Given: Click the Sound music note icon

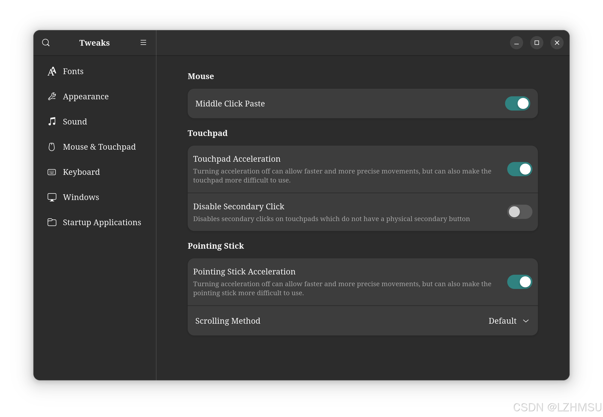Looking at the screenshot, I should tap(52, 121).
